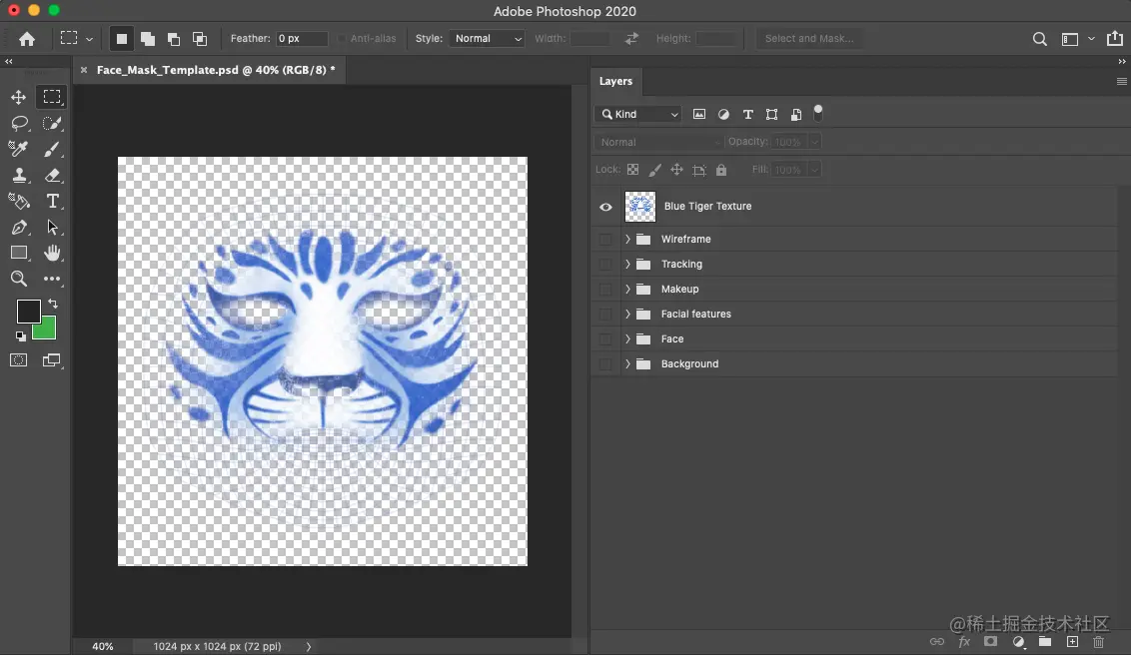Open the Kind layer filter dropdown

(637, 114)
